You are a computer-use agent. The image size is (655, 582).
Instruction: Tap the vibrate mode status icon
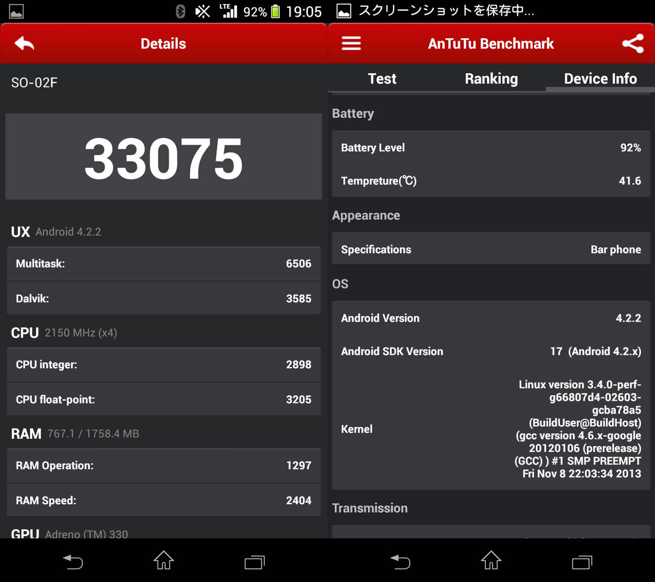pos(202,11)
